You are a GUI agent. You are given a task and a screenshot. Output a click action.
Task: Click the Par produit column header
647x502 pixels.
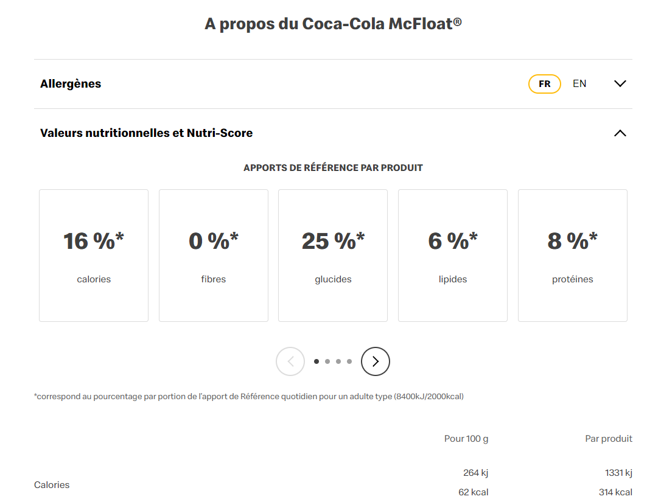click(x=609, y=439)
